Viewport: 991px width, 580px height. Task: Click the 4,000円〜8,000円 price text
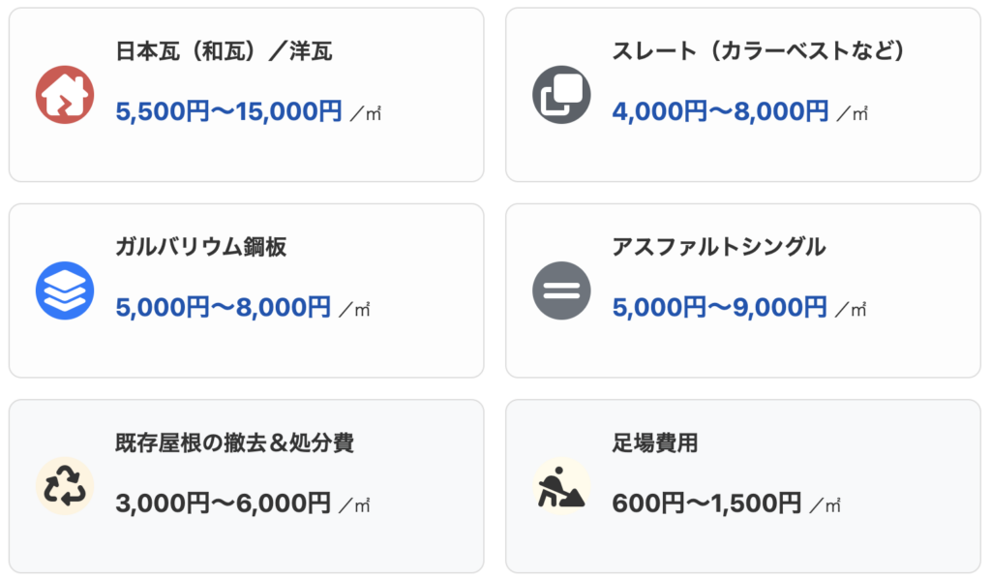click(720, 112)
